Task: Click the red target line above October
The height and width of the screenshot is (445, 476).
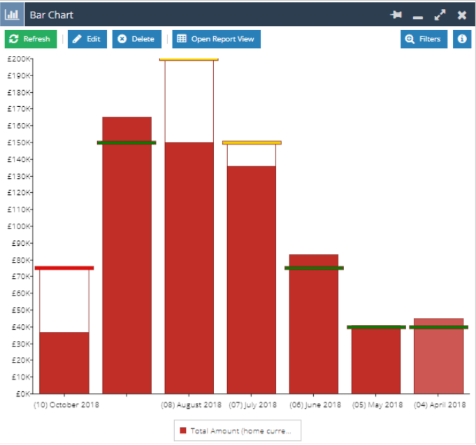Action: coord(64,268)
